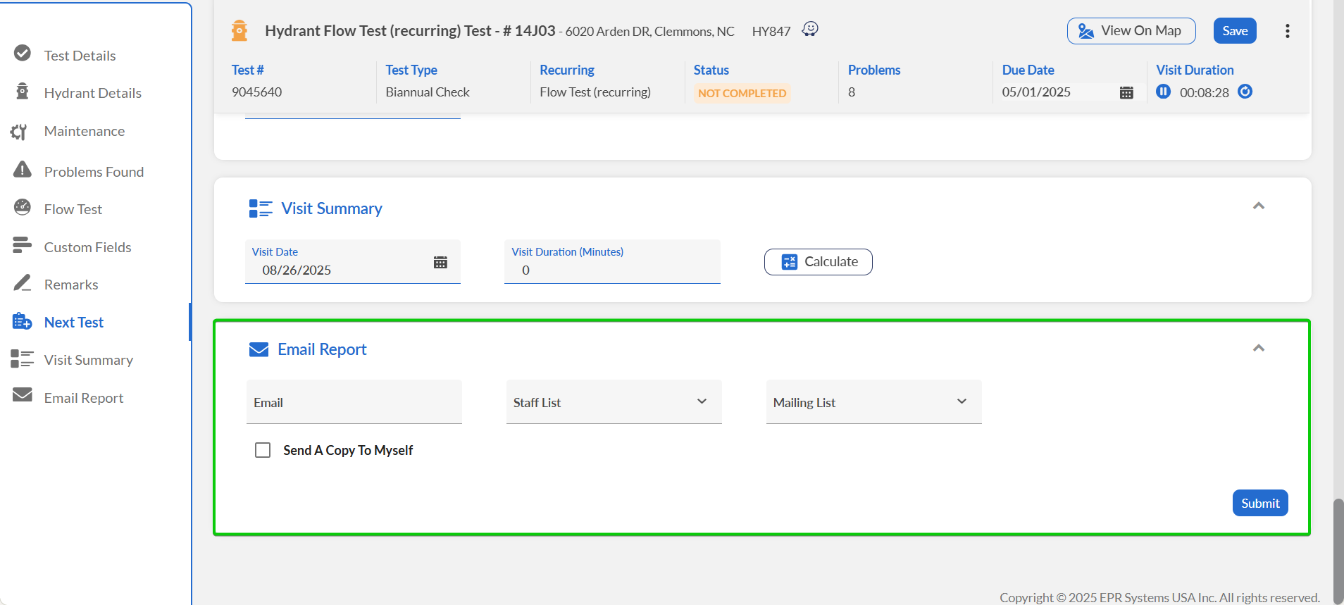Screen dimensions: 1344x605
Task: Collapse the Visit Summary section
Action: pos(1258,206)
